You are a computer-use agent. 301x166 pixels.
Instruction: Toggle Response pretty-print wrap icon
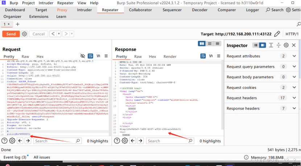click(203, 56)
